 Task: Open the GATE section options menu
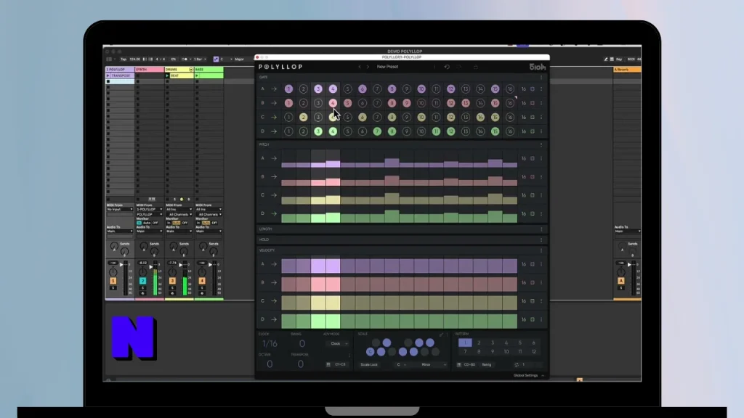click(x=541, y=77)
